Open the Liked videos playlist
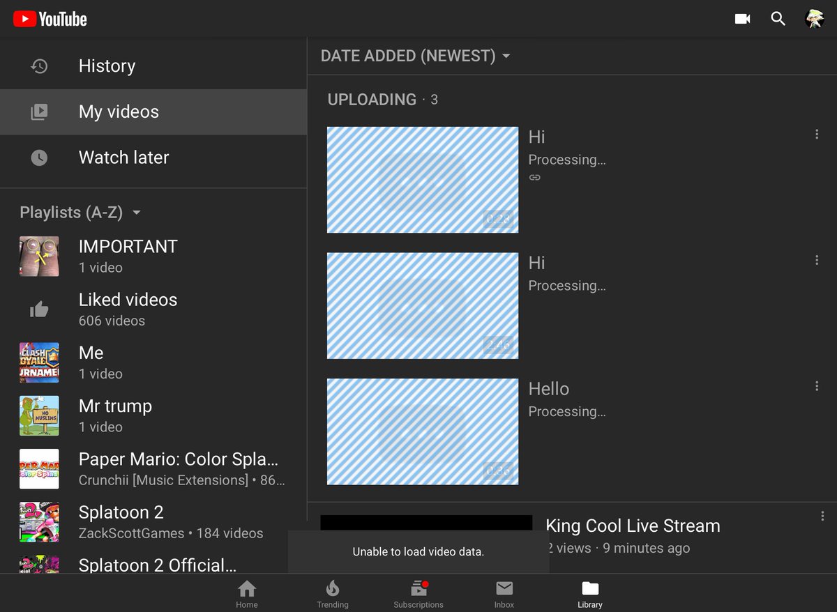The width and height of the screenshot is (837, 612). (153, 309)
